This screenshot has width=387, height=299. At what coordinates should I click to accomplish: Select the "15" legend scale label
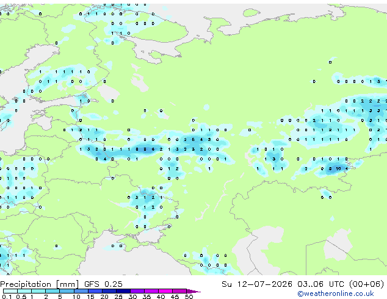point(90,297)
